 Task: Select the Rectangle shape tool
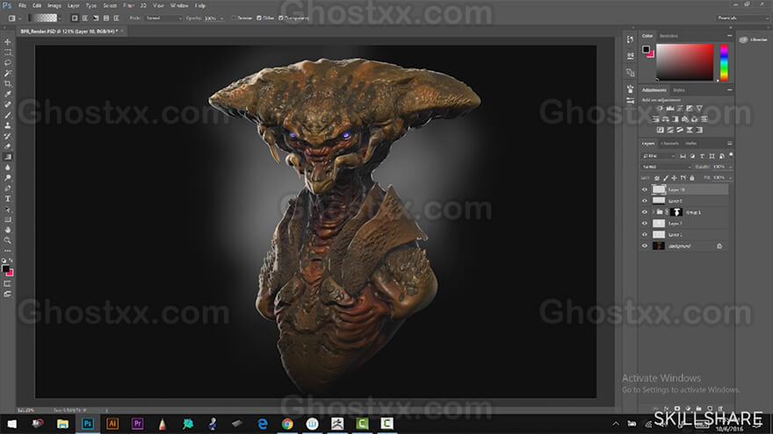click(x=7, y=219)
